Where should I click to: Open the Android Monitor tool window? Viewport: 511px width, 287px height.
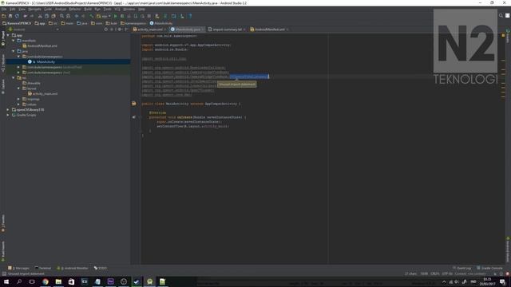(73, 268)
